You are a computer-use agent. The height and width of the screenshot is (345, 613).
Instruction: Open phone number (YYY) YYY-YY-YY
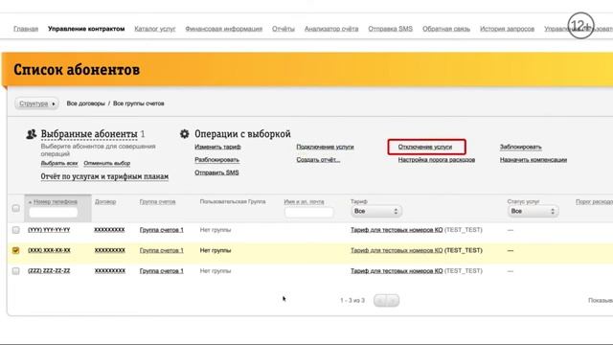pyautogui.click(x=49, y=230)
